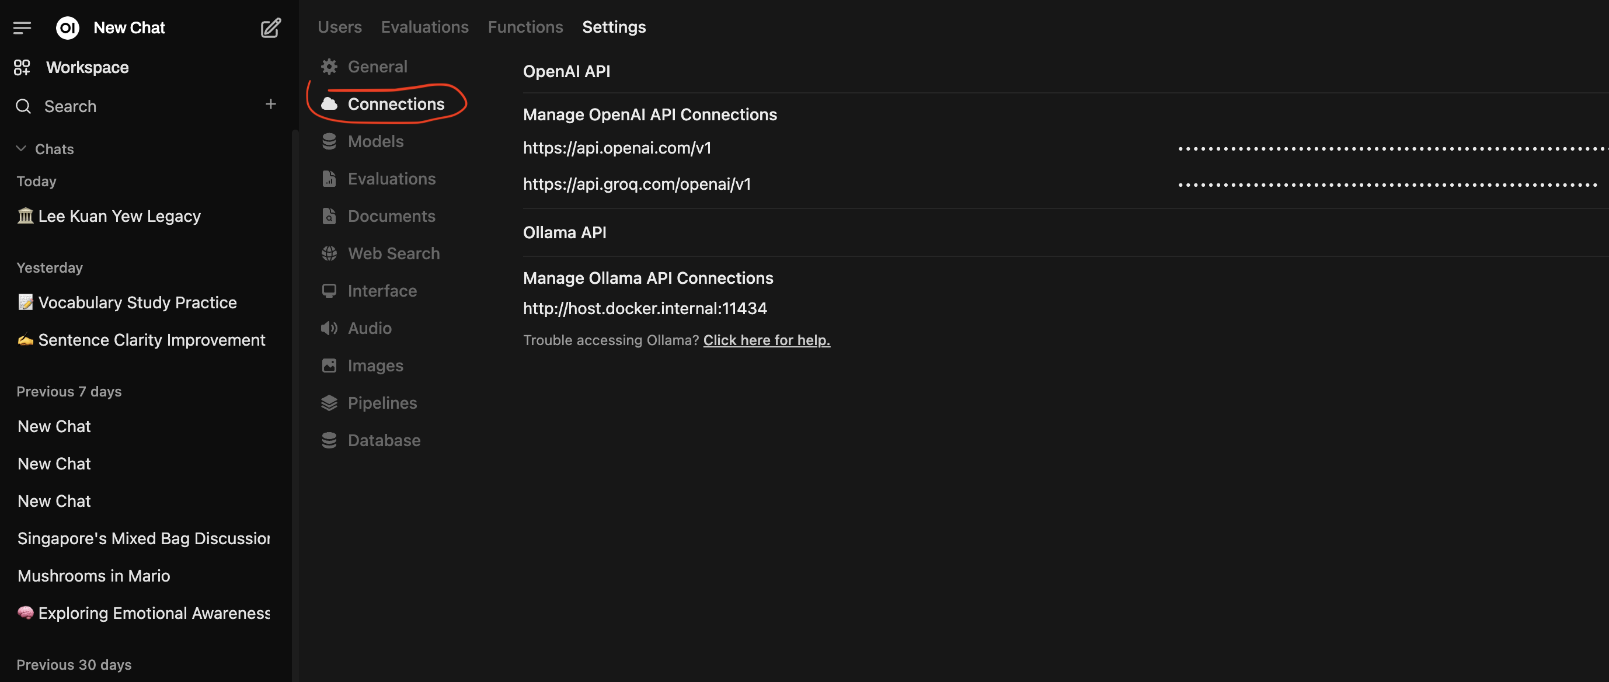Click the Documents file icon

click(329, 216)
